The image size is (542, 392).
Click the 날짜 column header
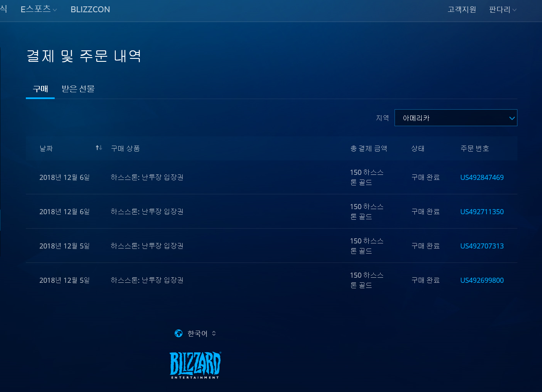(46, 148)
